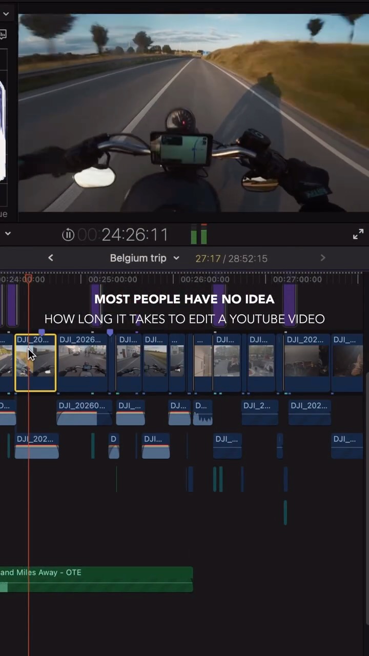This screenshot has width=369, height=656.
Task: Select the DJI_20260... connected clip in second row
Action: [x=84, y=413]
